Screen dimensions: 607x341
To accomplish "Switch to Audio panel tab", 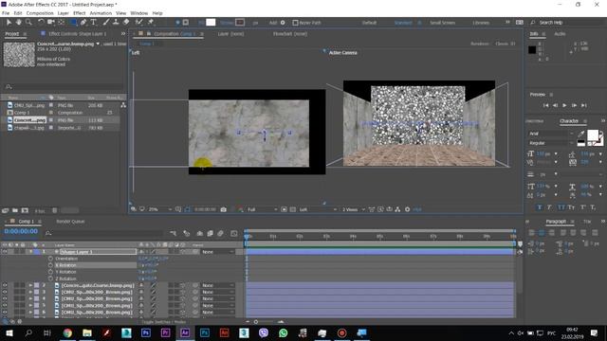I will click(560, 34).
